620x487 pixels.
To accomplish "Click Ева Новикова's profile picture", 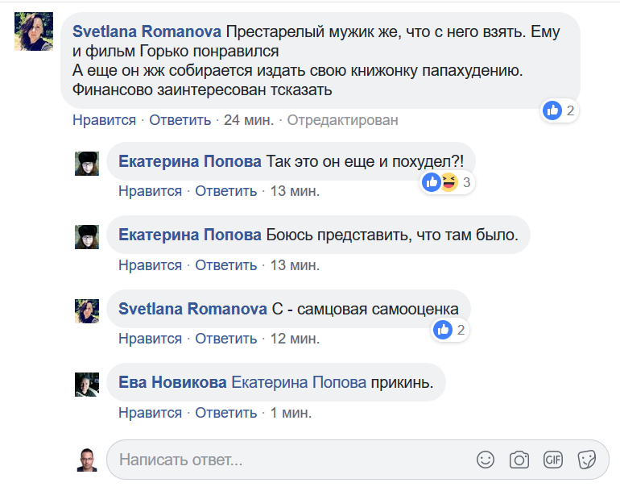I will pos(86,385).
